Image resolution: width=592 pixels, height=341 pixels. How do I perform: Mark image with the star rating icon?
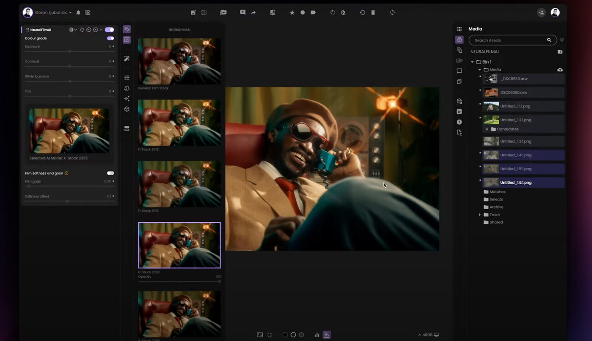[x=292, y=13]
